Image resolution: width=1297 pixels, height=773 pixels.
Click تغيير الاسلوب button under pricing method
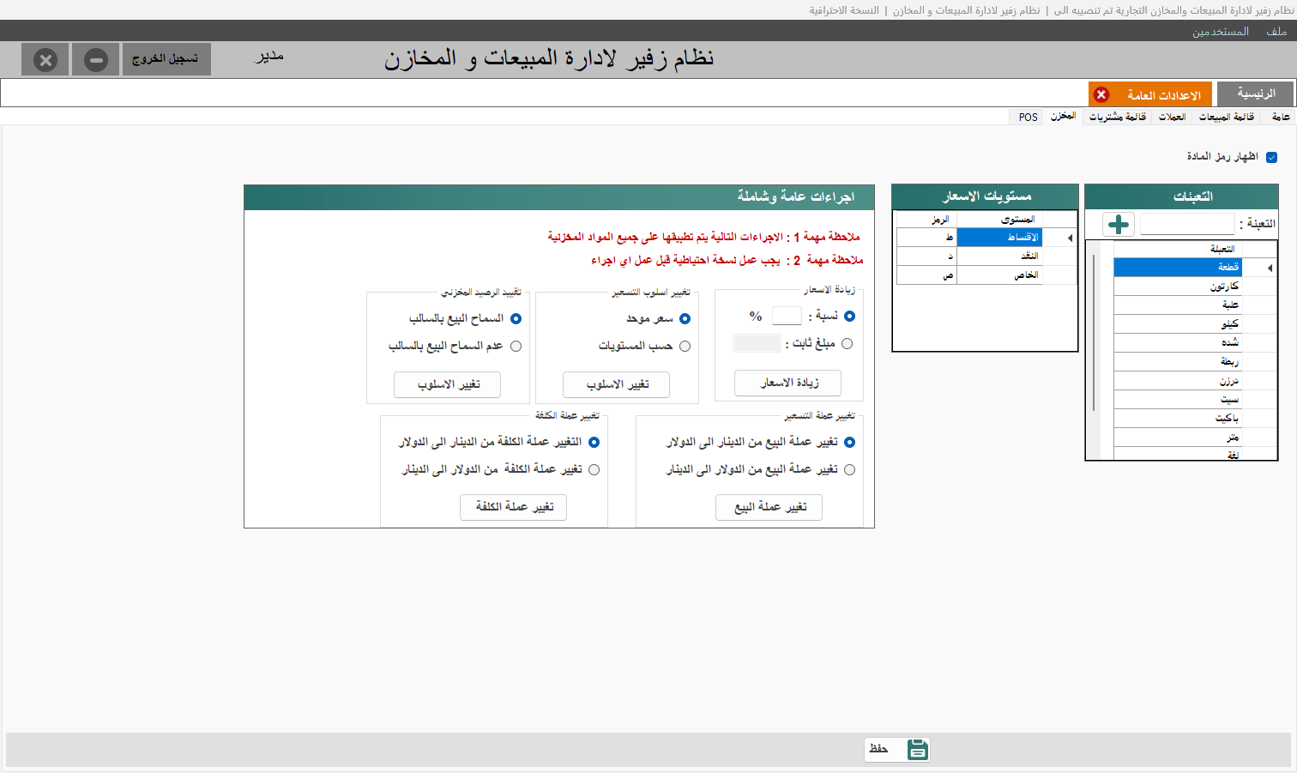tap(616, 384)
